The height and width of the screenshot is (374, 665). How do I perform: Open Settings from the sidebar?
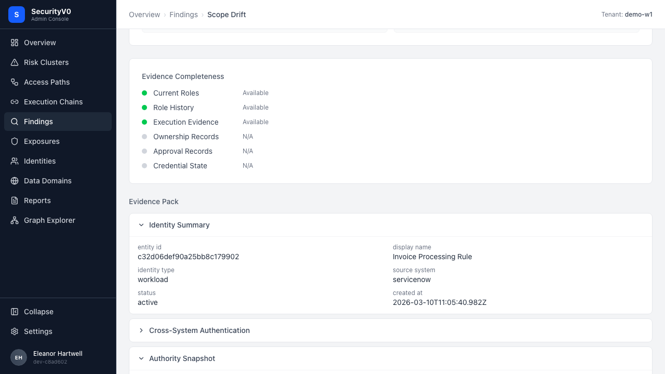[58, 331]
